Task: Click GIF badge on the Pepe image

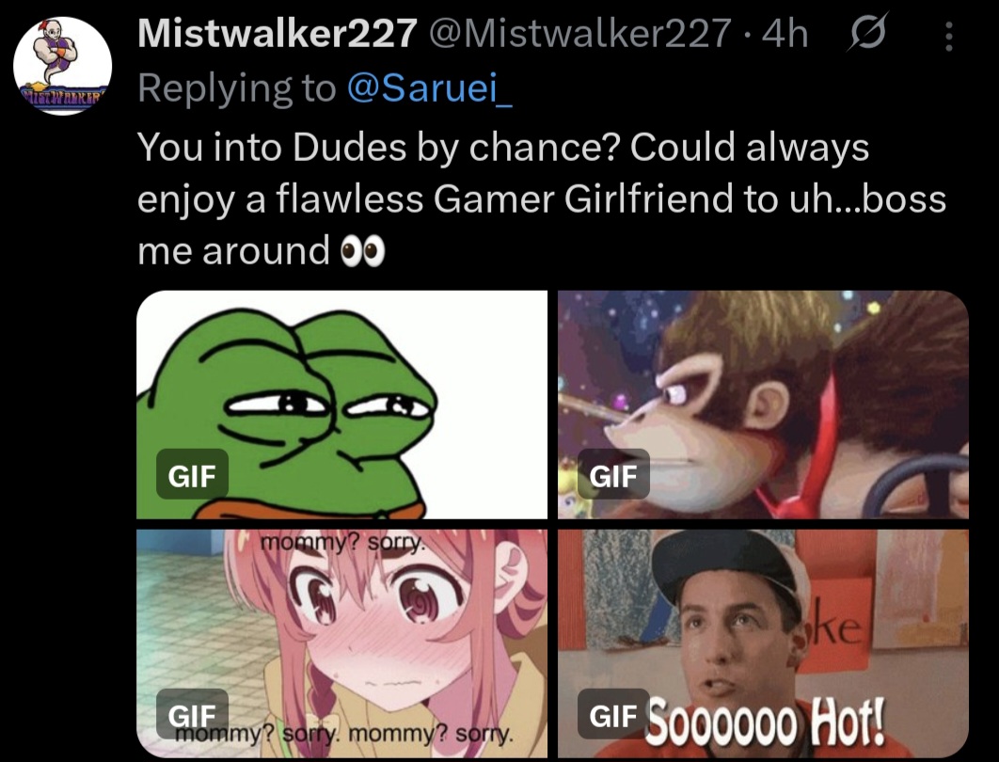Action: coord(193,474)
